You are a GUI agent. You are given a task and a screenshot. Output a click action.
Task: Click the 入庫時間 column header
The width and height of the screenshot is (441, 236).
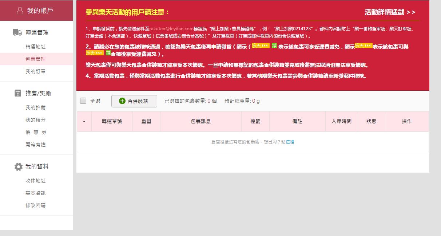pyautogui.click(x=342, y=121)
